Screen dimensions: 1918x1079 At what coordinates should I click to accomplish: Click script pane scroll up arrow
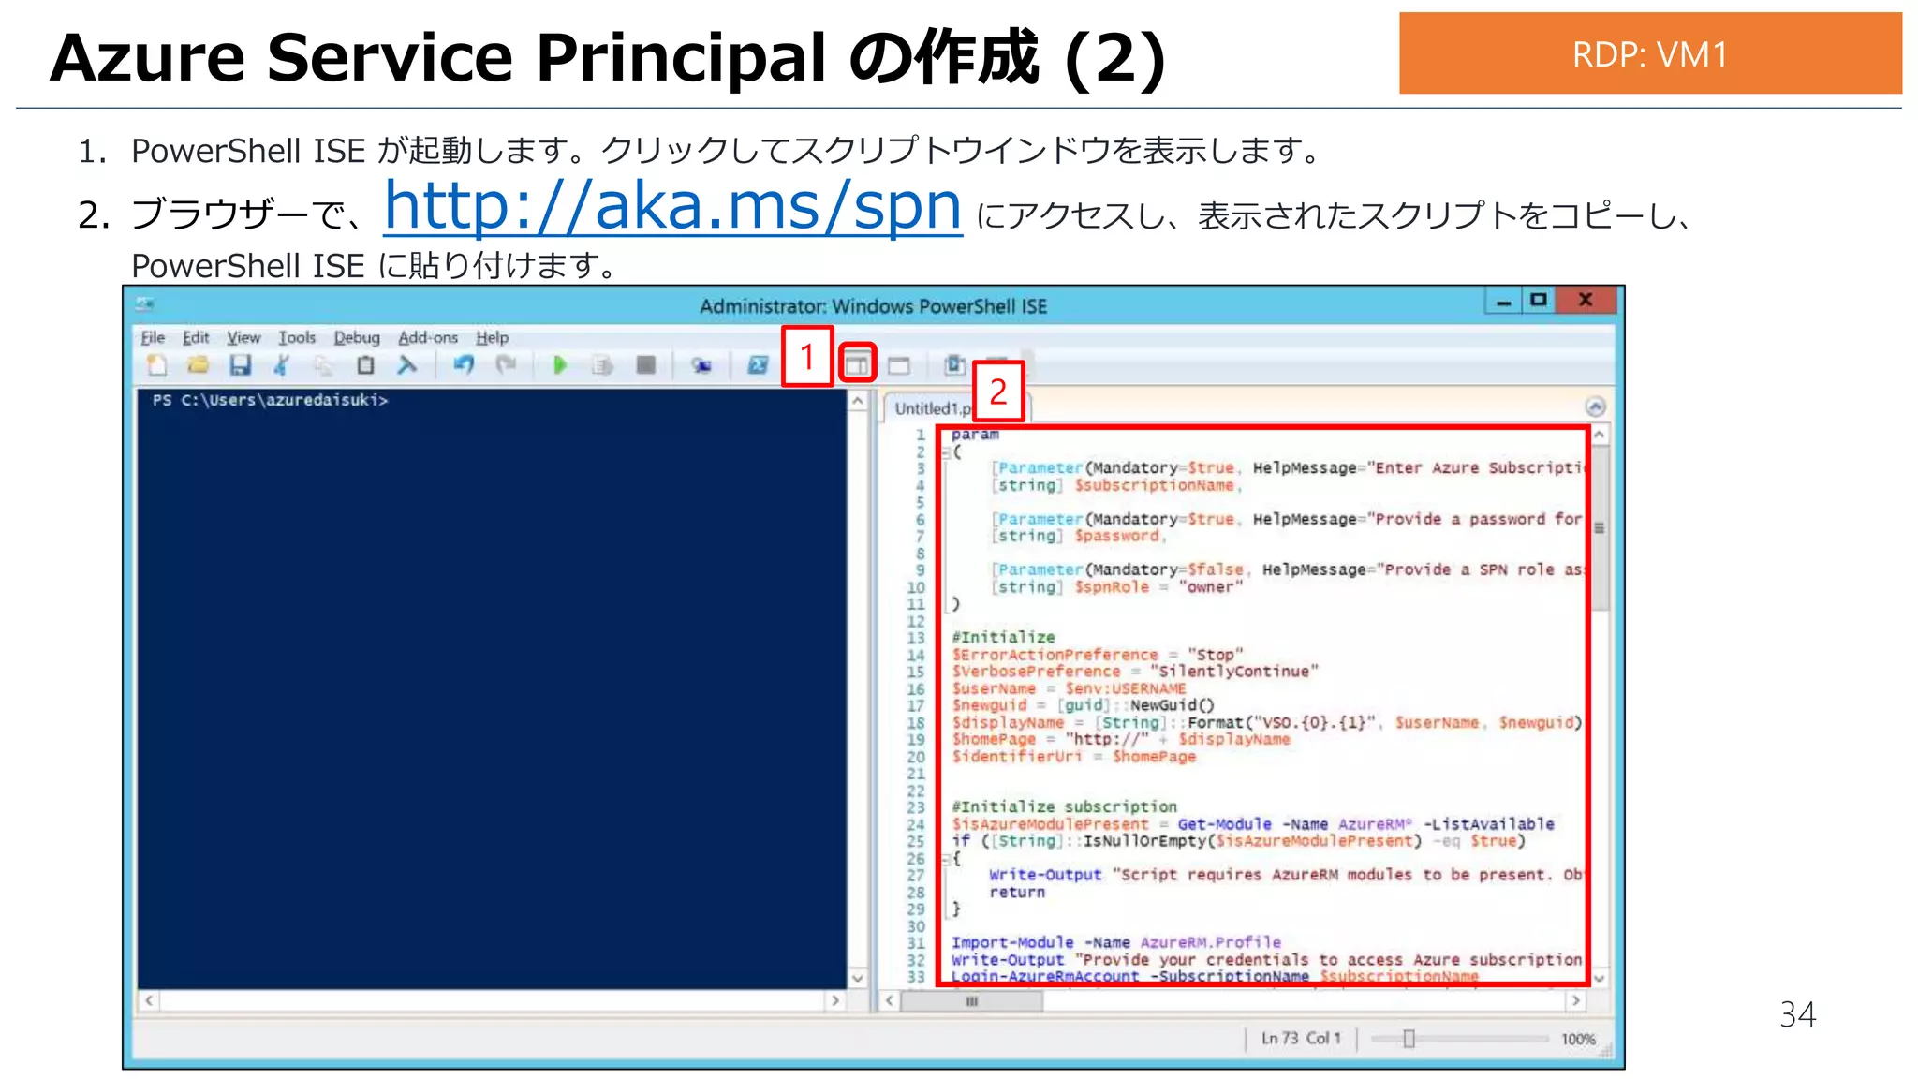click(1600, 436)
